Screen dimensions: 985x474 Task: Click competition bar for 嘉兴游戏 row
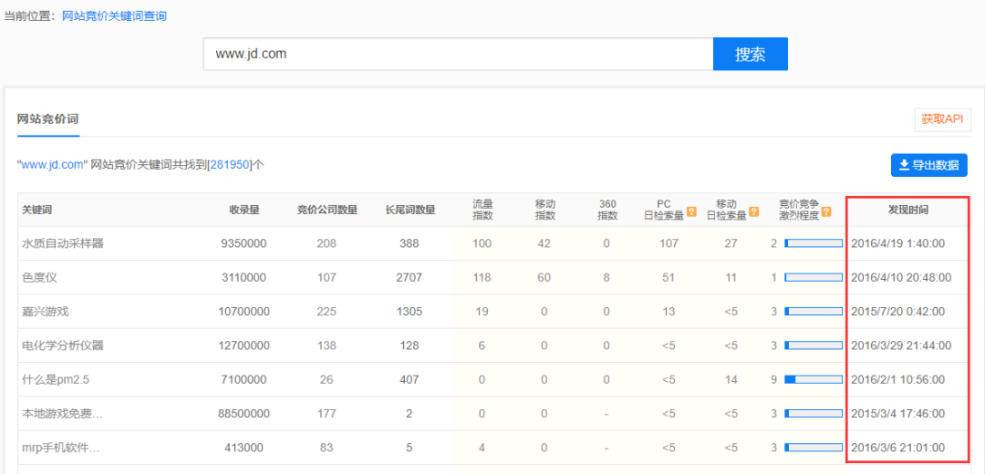tap(814, 312)
